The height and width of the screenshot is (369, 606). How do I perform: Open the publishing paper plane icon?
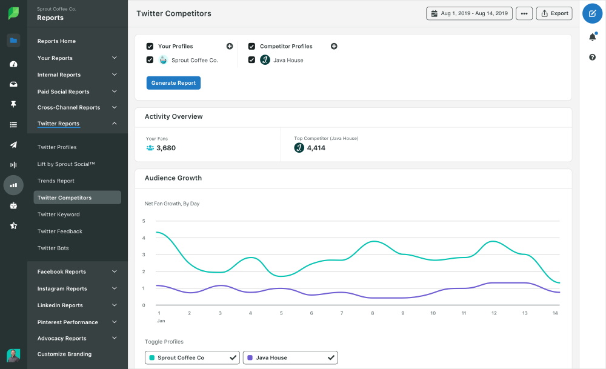point(13,145)
